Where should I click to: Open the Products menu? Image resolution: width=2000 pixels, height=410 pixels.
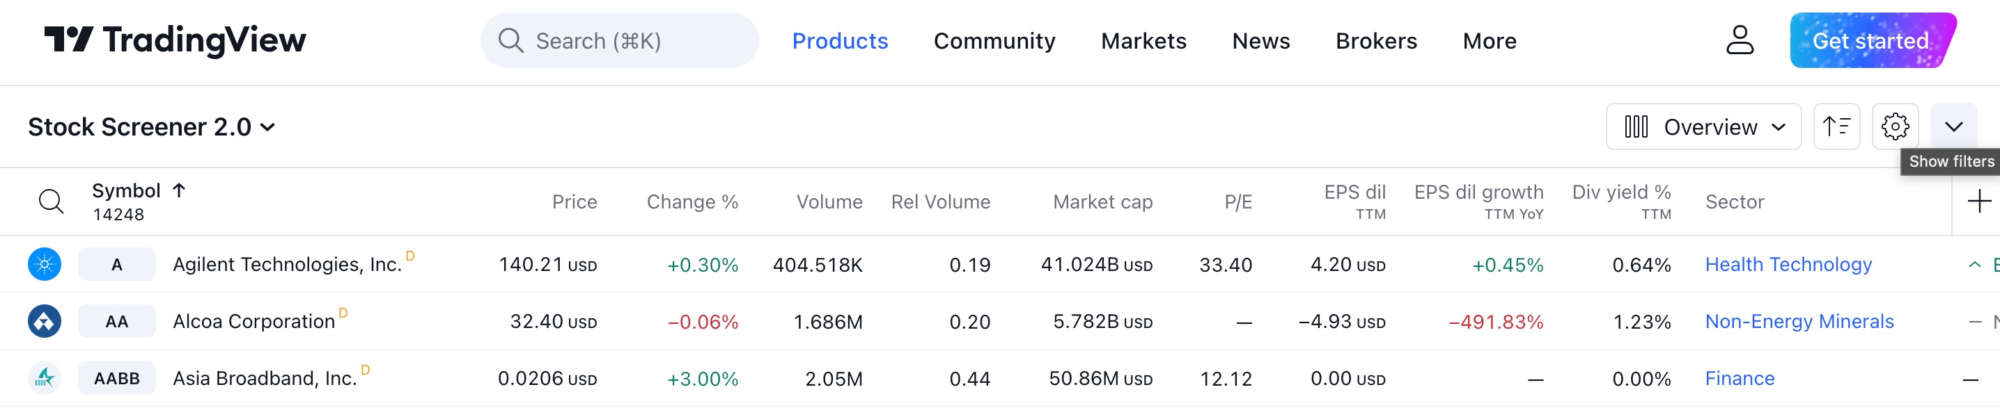(x=839, y=40)
